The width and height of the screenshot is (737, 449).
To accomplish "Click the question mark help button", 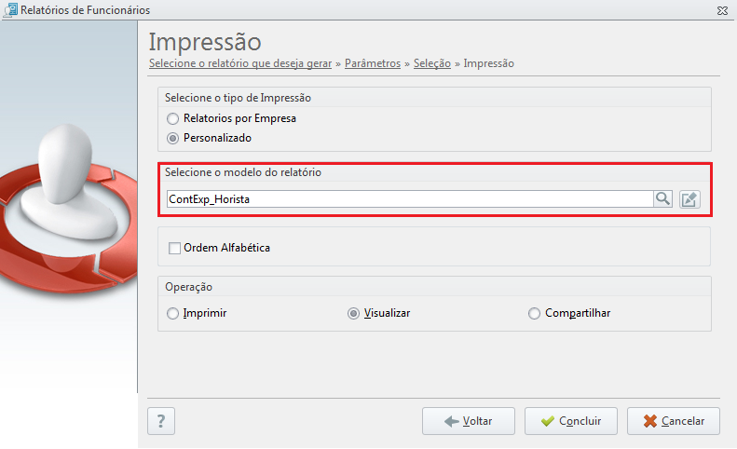I will 161,421.
